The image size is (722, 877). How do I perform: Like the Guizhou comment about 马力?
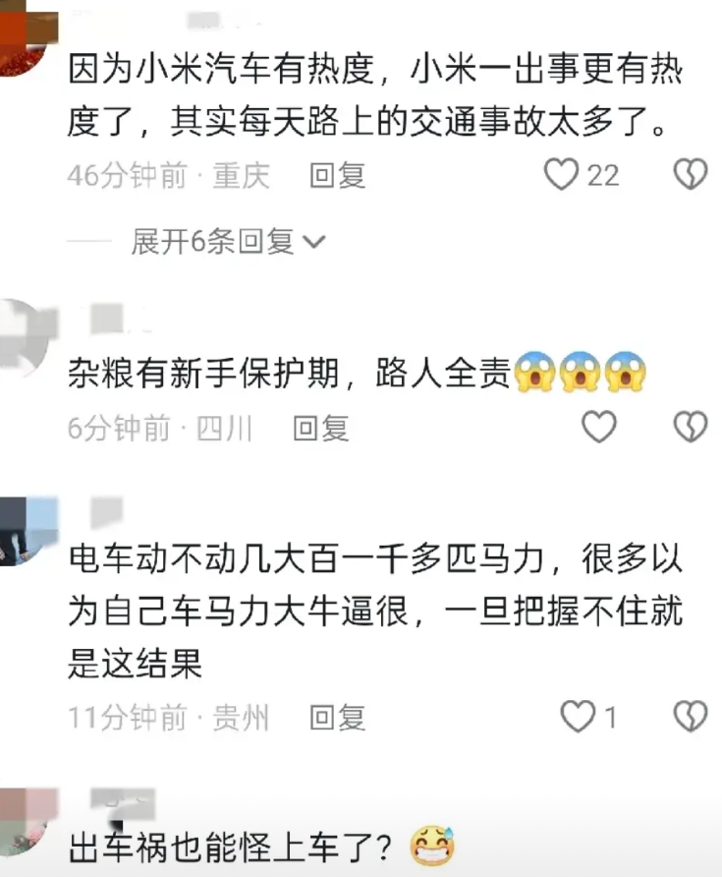[x=578, y=717]
